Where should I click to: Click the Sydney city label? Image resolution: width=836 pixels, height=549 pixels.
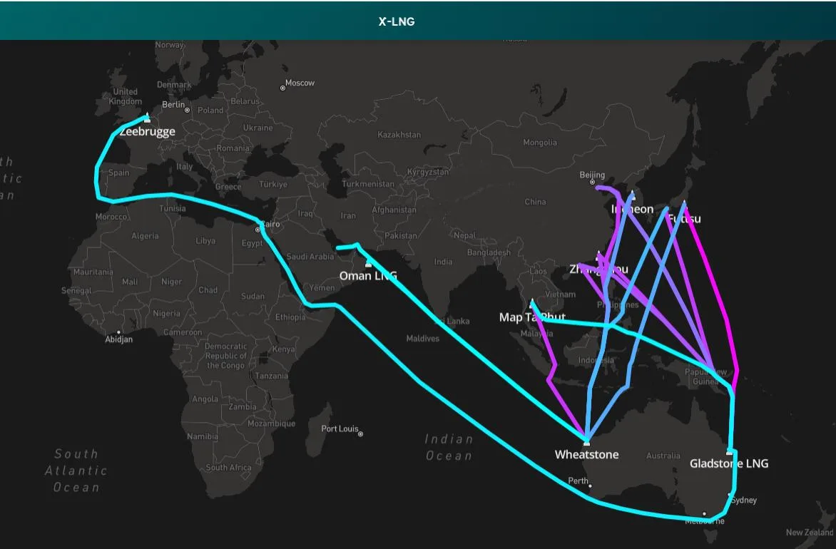point(744,500)
